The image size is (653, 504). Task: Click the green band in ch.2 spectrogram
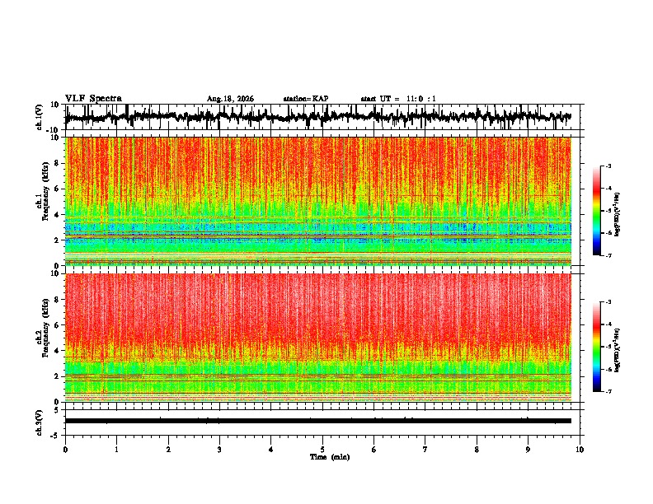[x=318, y=367]
